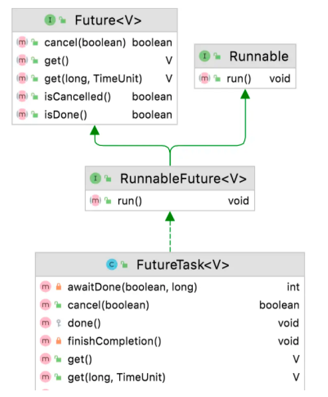Select the Future<V> node header
The height and width of the screenshot is (397, 328).
(x=94, y=20)
